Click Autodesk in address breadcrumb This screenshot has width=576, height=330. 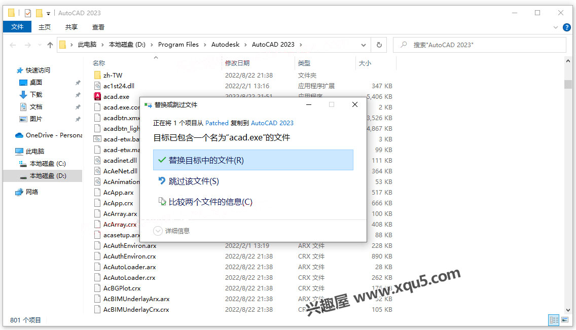coord(225,45)
